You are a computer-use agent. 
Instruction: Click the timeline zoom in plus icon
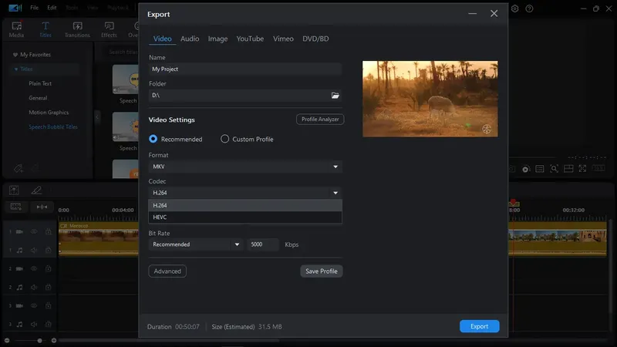pyautogui.click(x=54, y=340)
